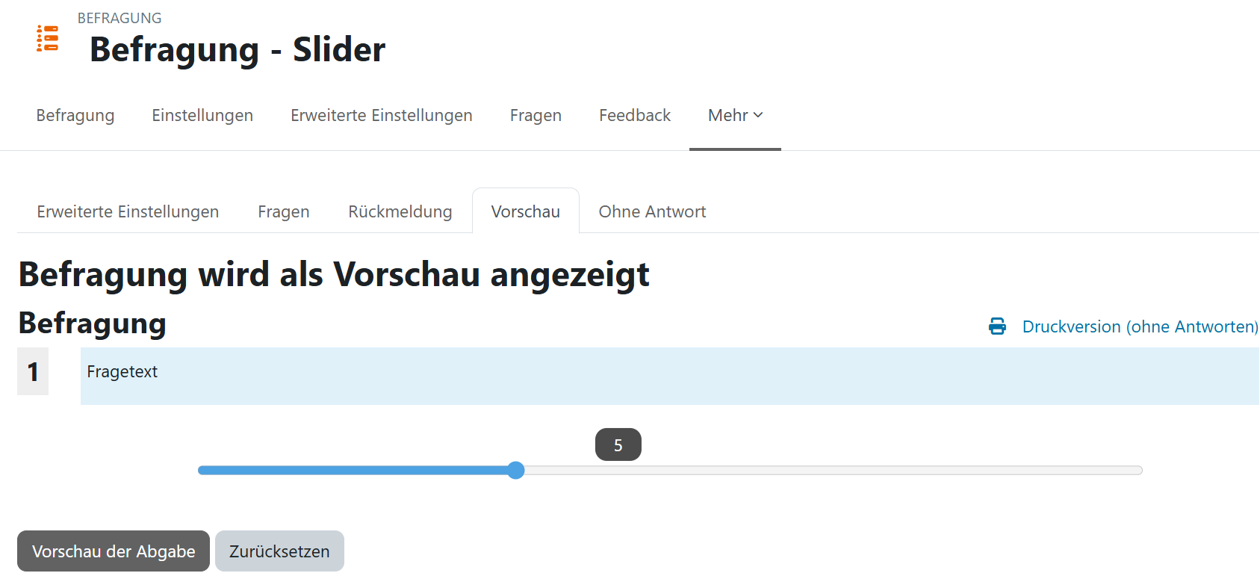Image resolution: width=1260 pixels, height=576 pixels.
Task: Open Druckversion (ohne Antworten) link
Action: coord(1140,327)
